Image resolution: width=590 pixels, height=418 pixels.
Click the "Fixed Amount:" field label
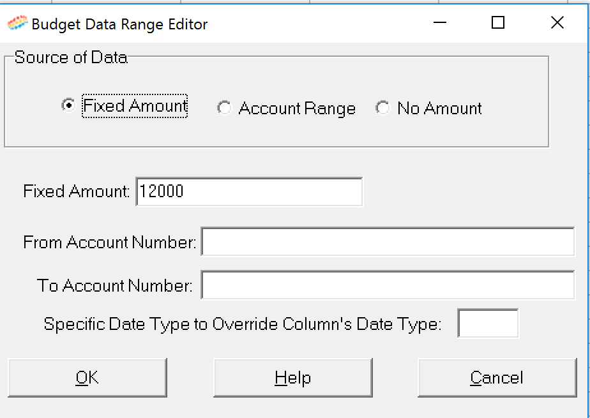coord(77,191)
